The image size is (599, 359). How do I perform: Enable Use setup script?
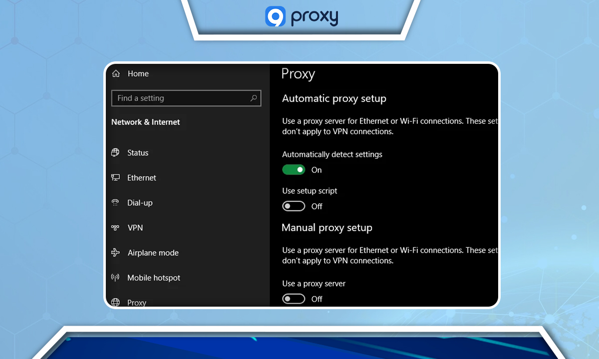point(294,205)
